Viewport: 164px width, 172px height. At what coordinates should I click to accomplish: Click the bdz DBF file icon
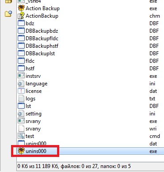[21, 23]
